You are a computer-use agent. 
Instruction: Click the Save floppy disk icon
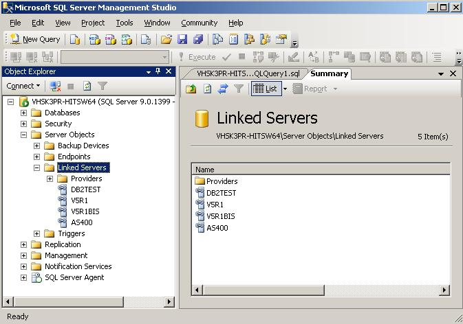[182, 39]
